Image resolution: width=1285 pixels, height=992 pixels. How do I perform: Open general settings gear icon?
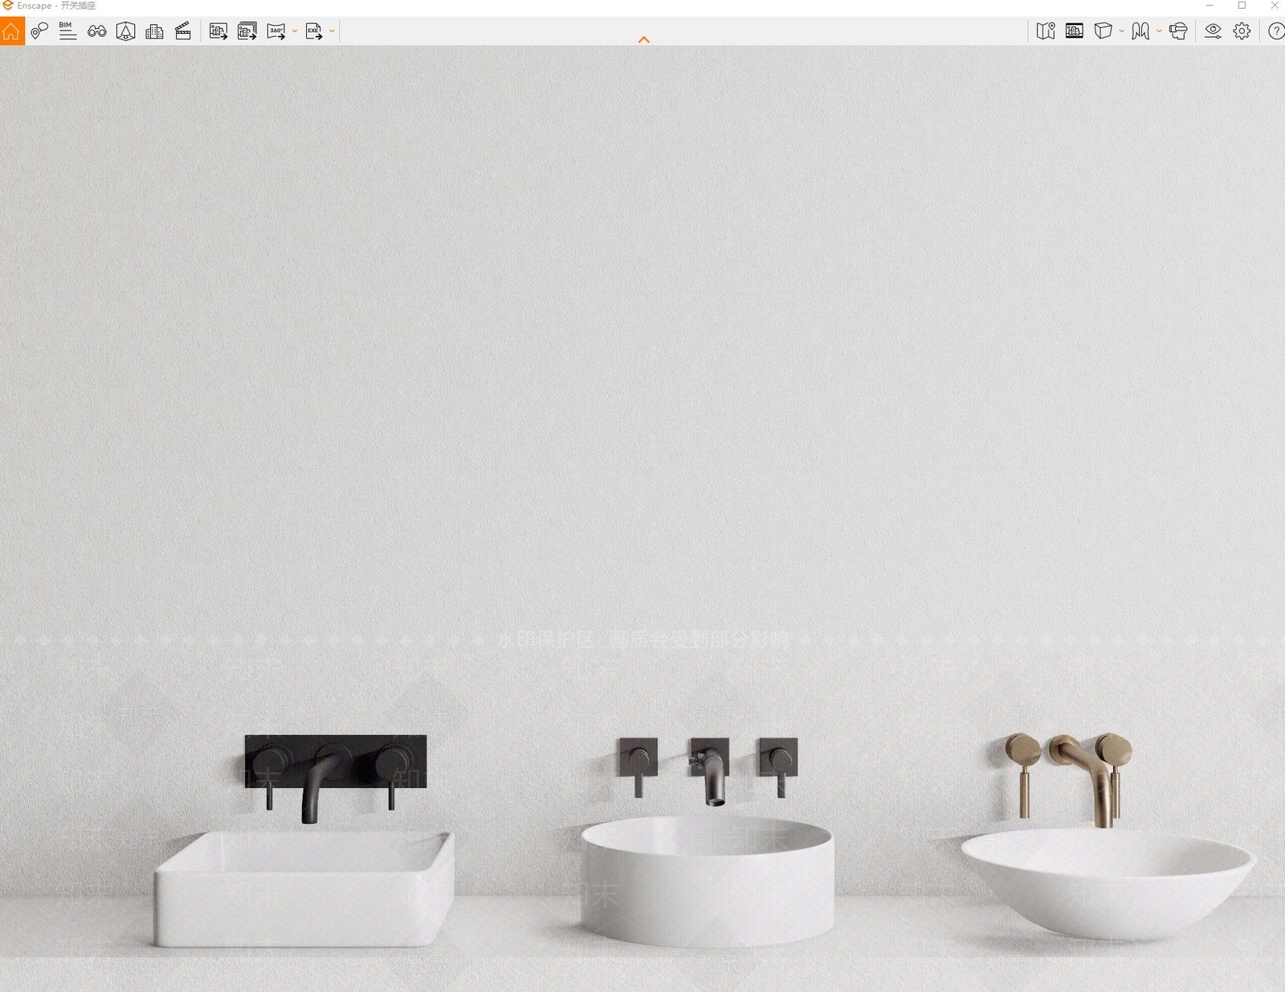tap(1242, 31)
